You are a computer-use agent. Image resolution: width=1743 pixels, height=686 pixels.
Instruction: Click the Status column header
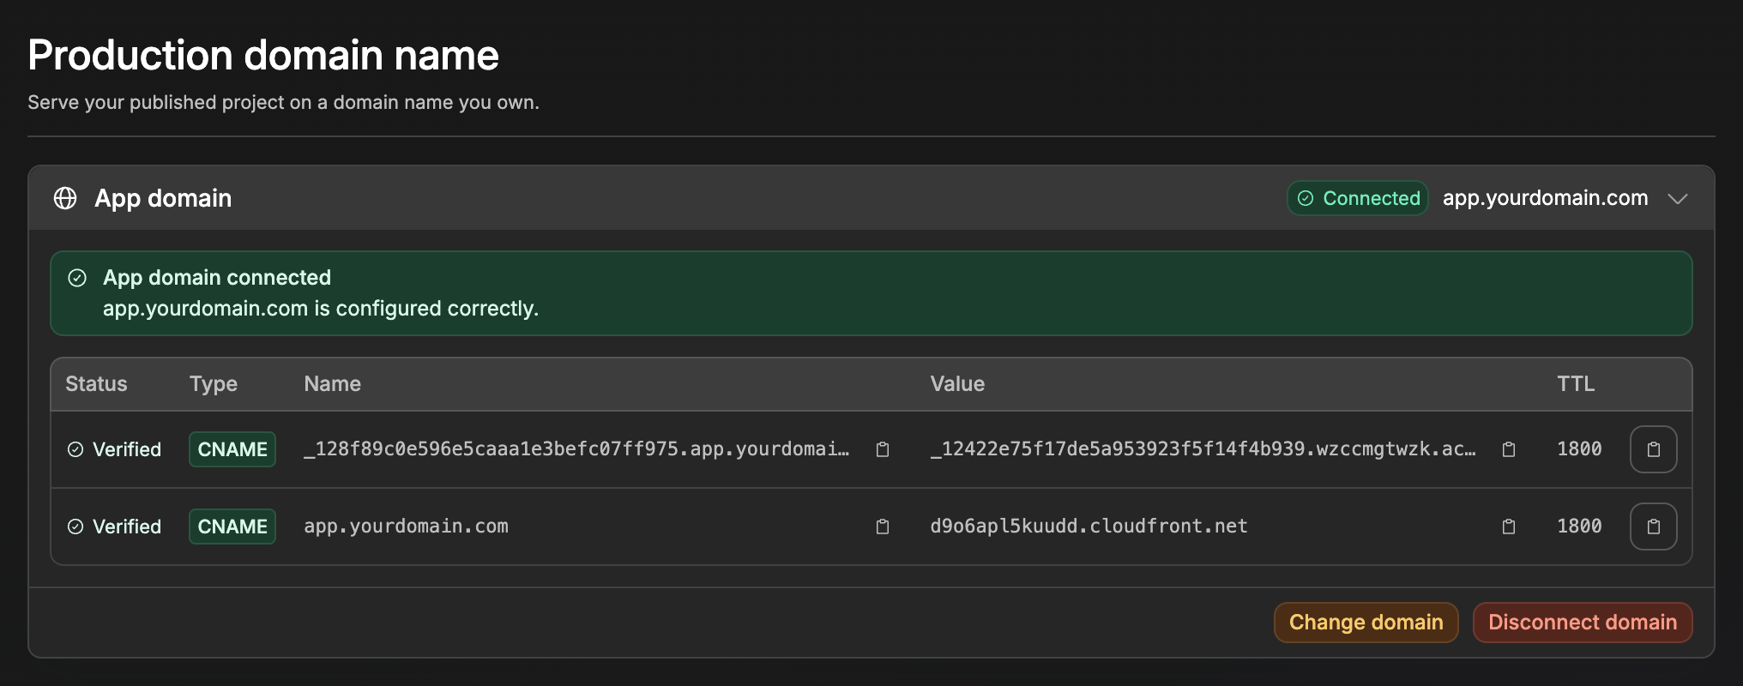pos(96,384)
